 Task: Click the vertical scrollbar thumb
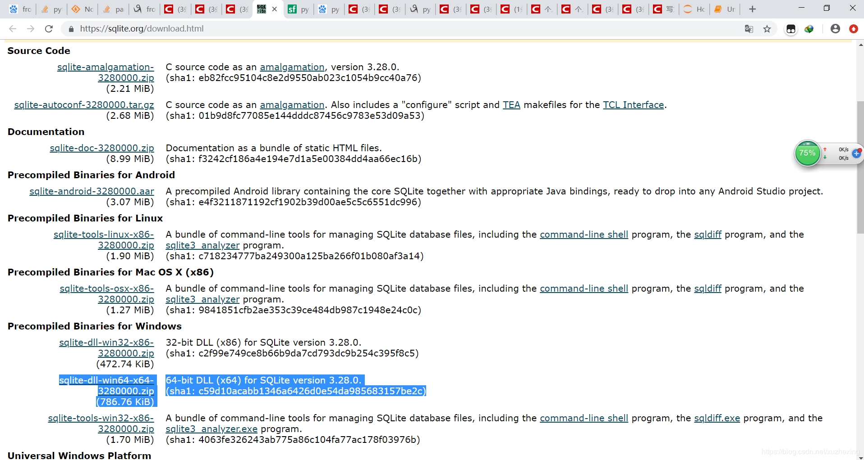pos(860,167)
